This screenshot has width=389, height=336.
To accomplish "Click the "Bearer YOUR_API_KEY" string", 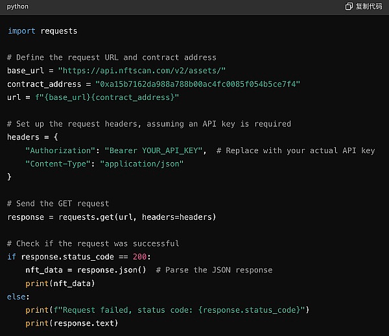I will pyautogui.click(x=155, y=150).
